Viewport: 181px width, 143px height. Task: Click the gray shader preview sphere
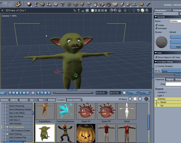161,42
